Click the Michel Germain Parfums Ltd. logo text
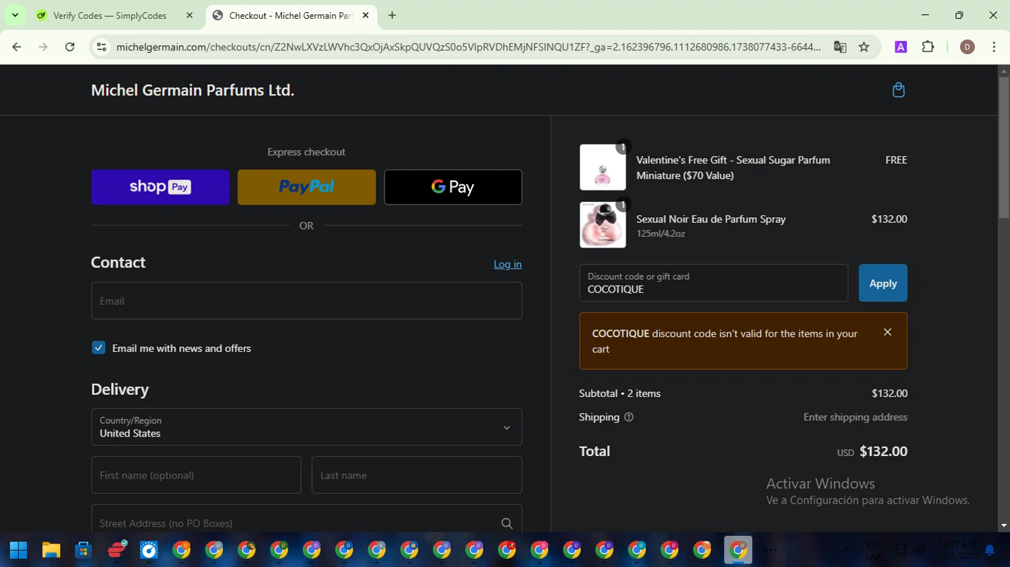 (193, 90)
